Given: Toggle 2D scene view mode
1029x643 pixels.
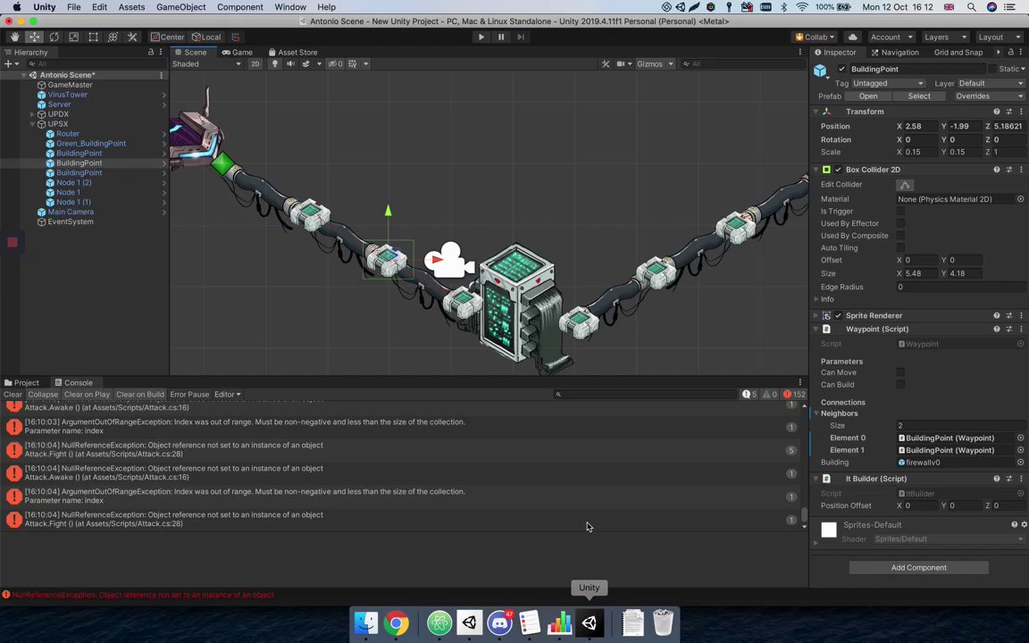Looking at the screenshot, I should (255, 63).
